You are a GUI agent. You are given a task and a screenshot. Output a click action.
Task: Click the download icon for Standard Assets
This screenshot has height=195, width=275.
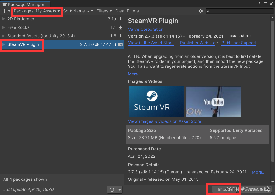pyautogui.click(x=120, y=36)
